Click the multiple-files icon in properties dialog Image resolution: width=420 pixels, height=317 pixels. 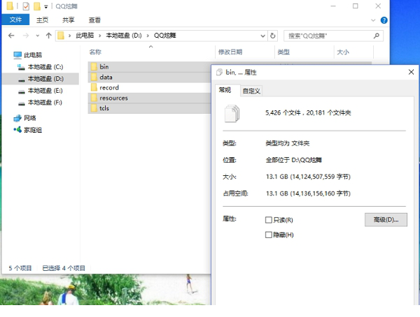[232, 114]
